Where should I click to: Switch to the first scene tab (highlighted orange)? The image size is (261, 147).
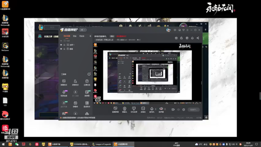click(x=67, y=36)
